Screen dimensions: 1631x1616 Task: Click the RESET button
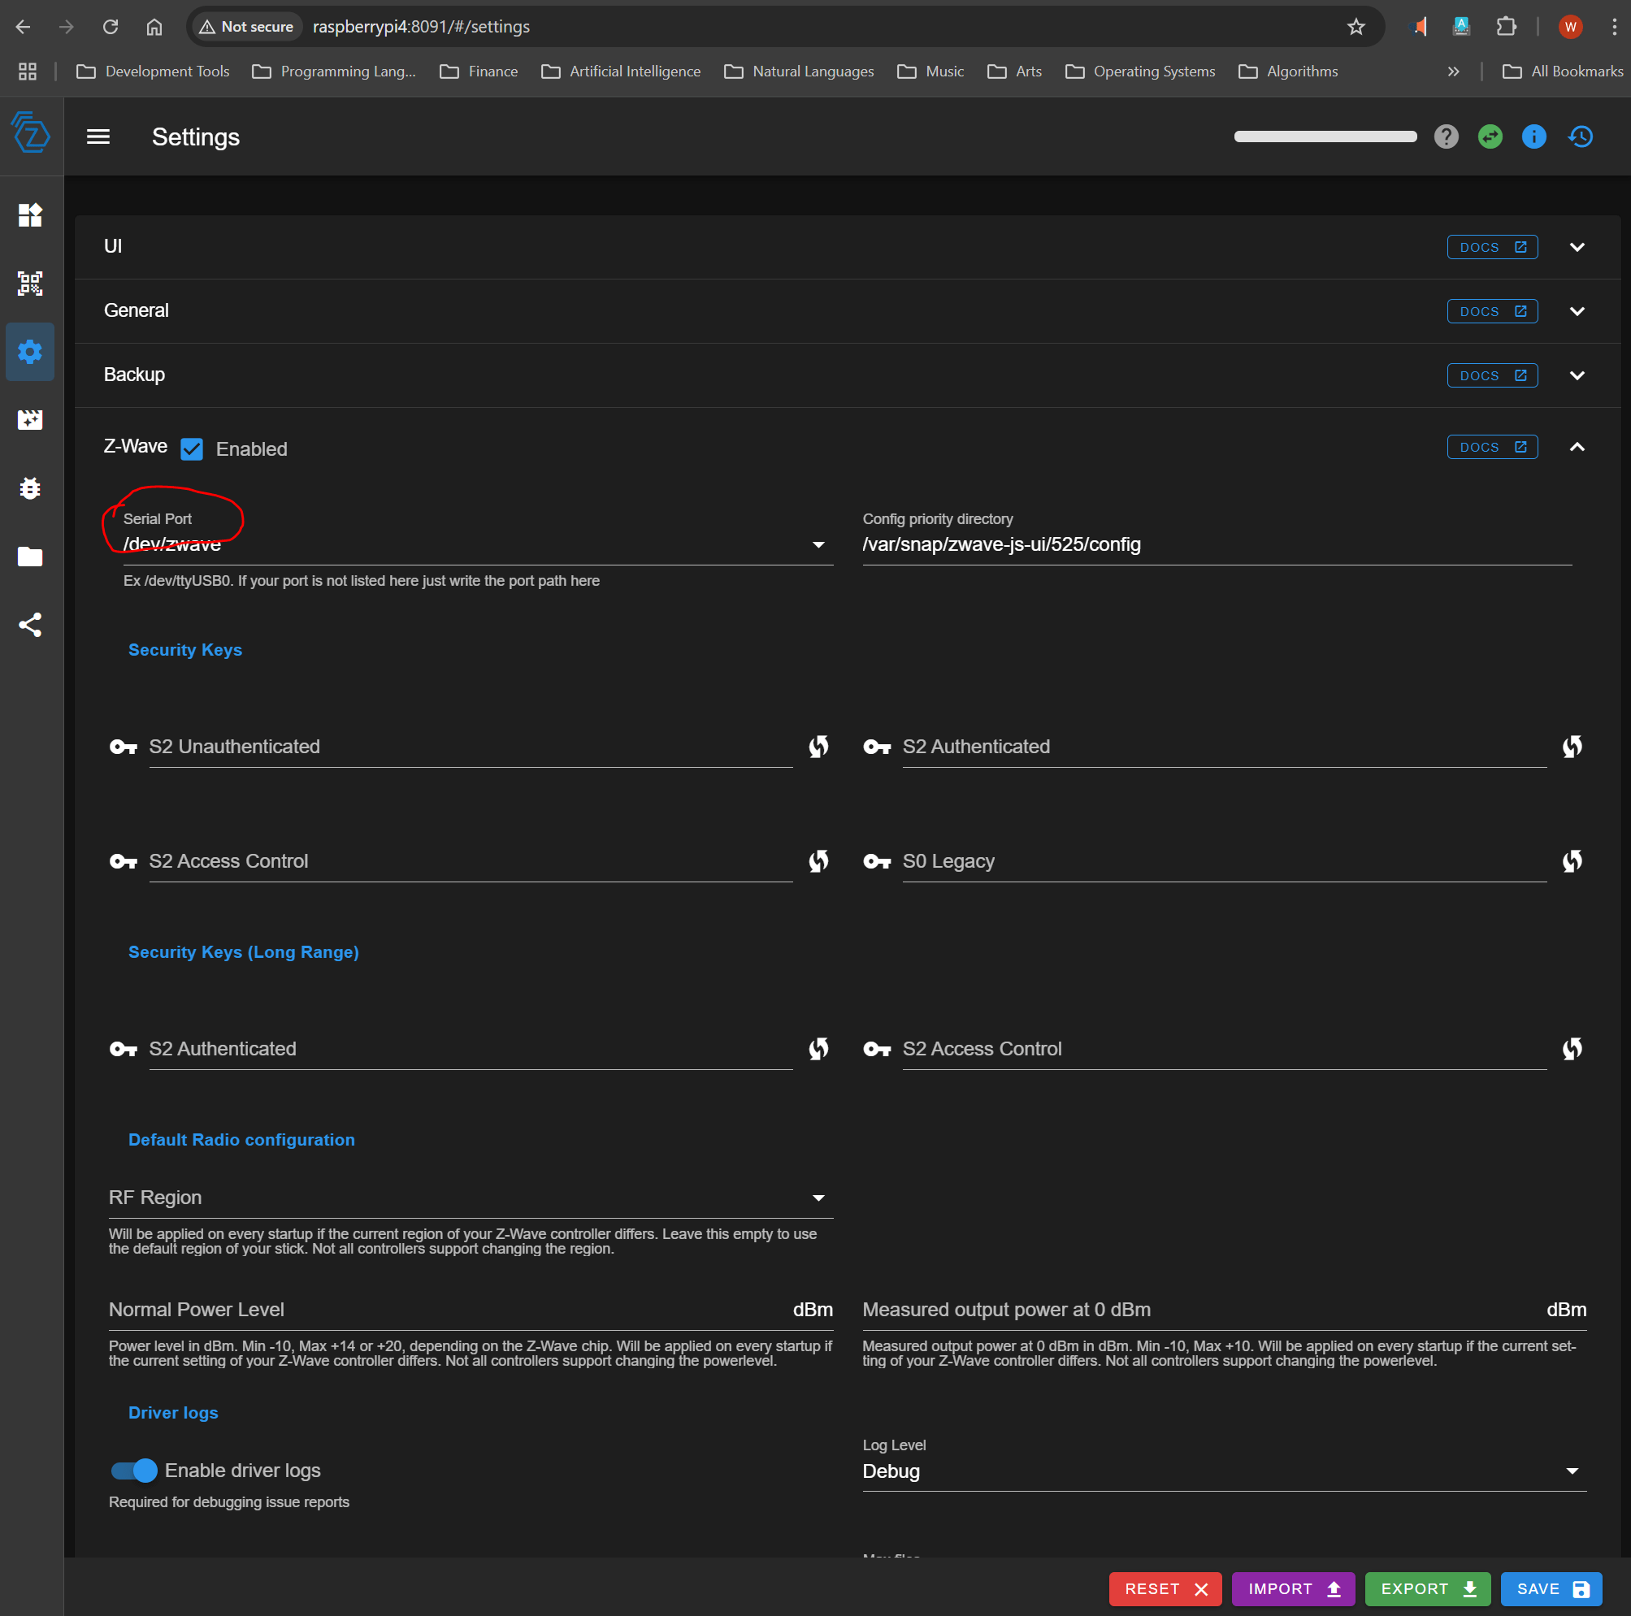(x=1165, y=1589)
